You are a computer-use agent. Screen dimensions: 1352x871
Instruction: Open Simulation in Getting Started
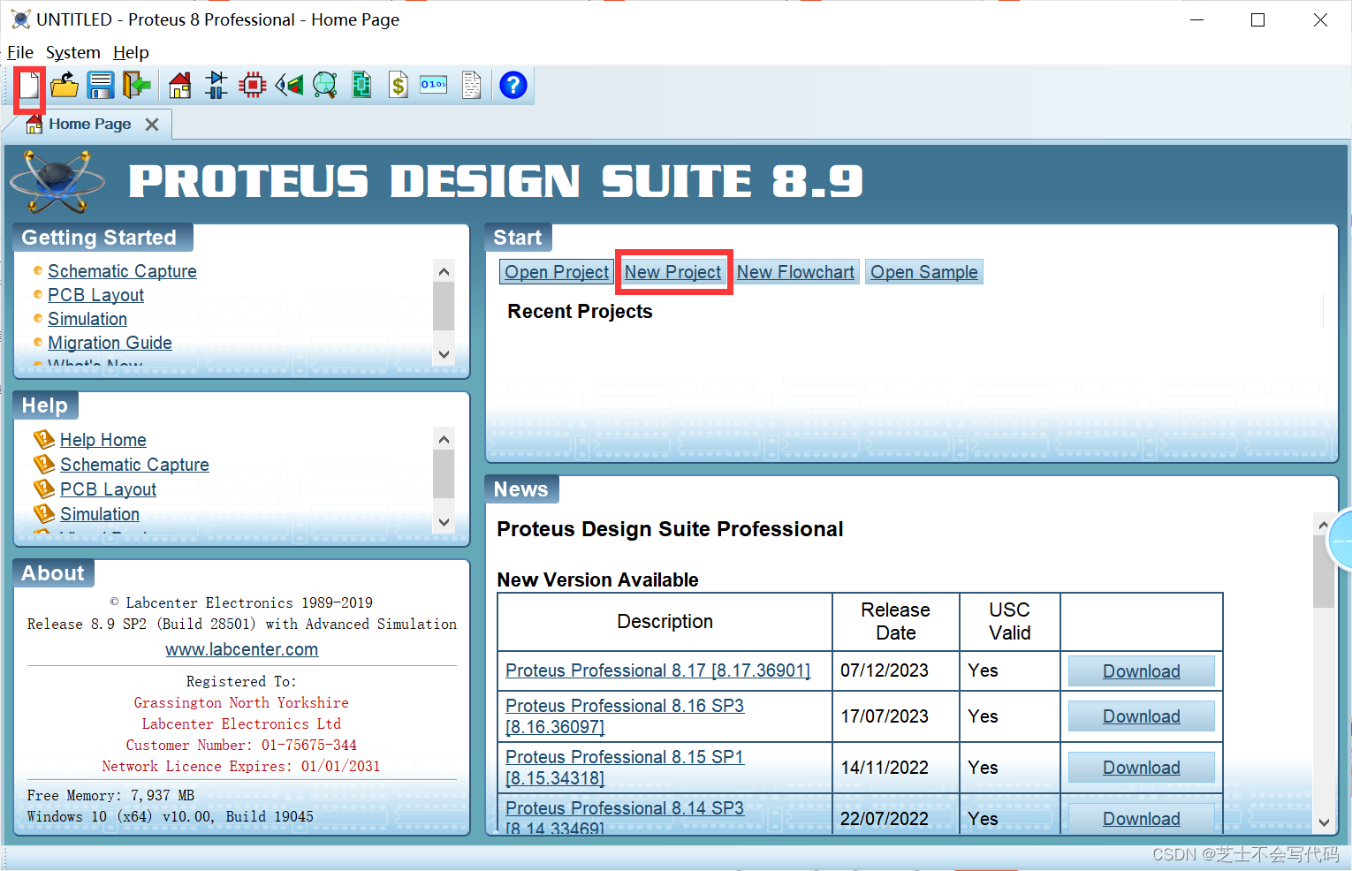pyautogui.click(x=87, y=319)
